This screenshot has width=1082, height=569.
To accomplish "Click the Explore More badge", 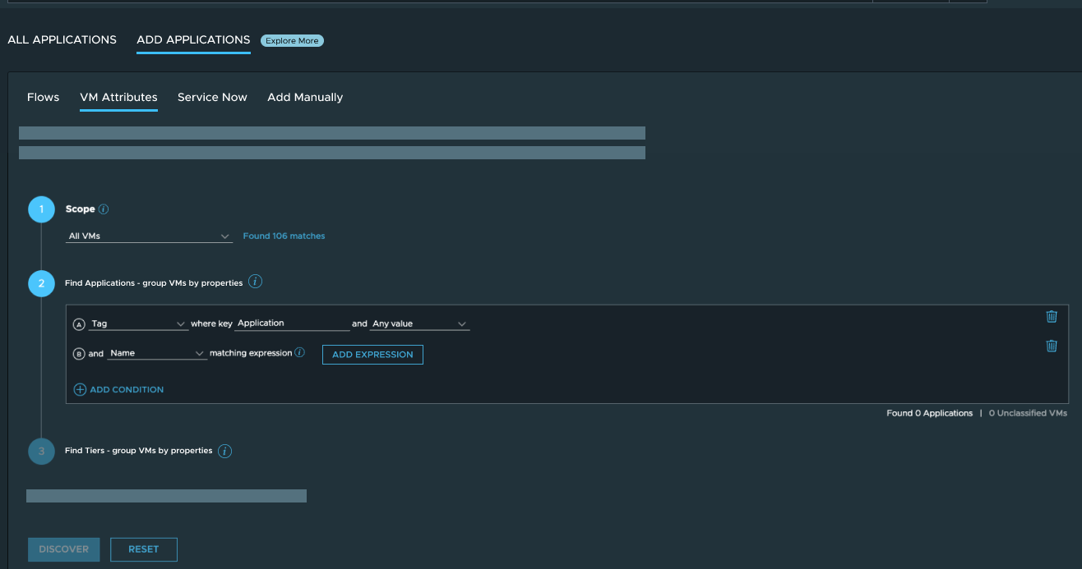I will 292,40.
